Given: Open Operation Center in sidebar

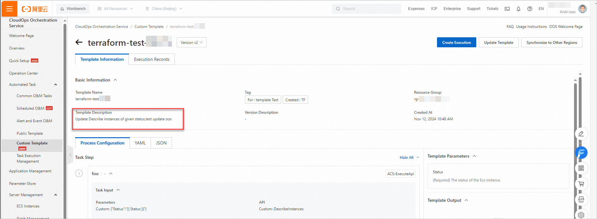Looking at the screenshot, I should [x=24, y=73].
